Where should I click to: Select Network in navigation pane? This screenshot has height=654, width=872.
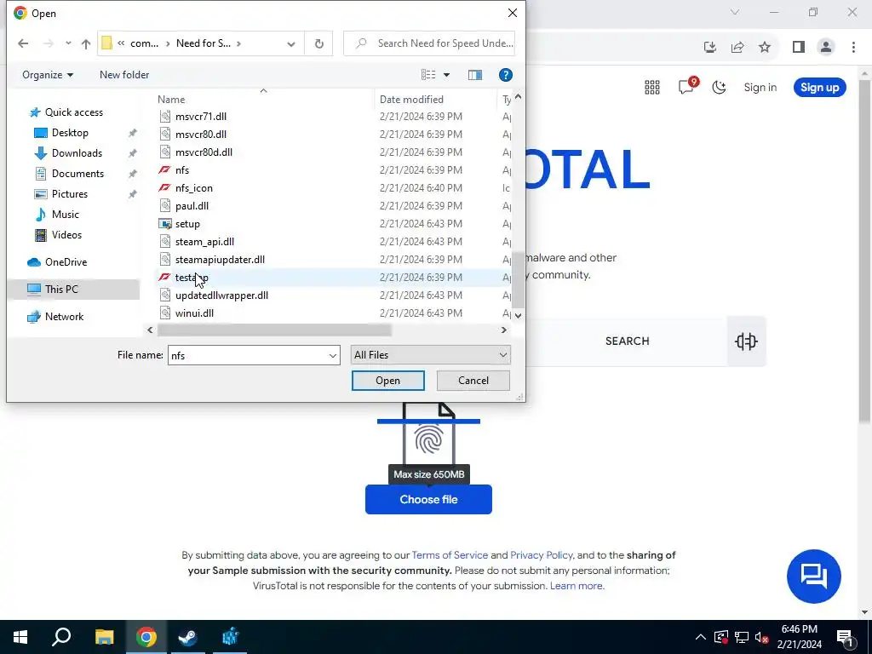(x=64, y=317)
